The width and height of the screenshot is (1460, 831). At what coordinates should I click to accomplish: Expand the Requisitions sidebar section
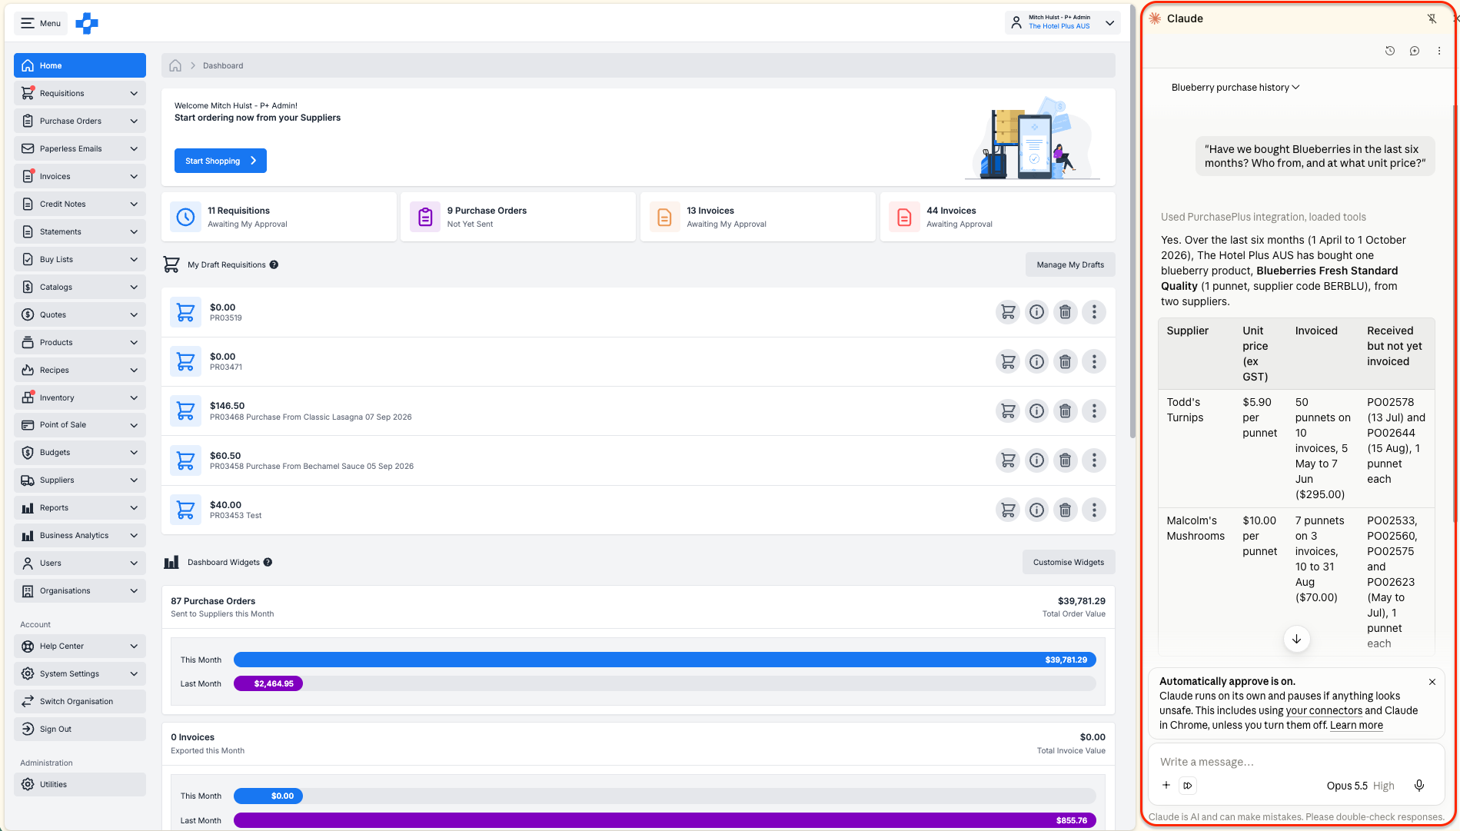[x=80, y=93]
